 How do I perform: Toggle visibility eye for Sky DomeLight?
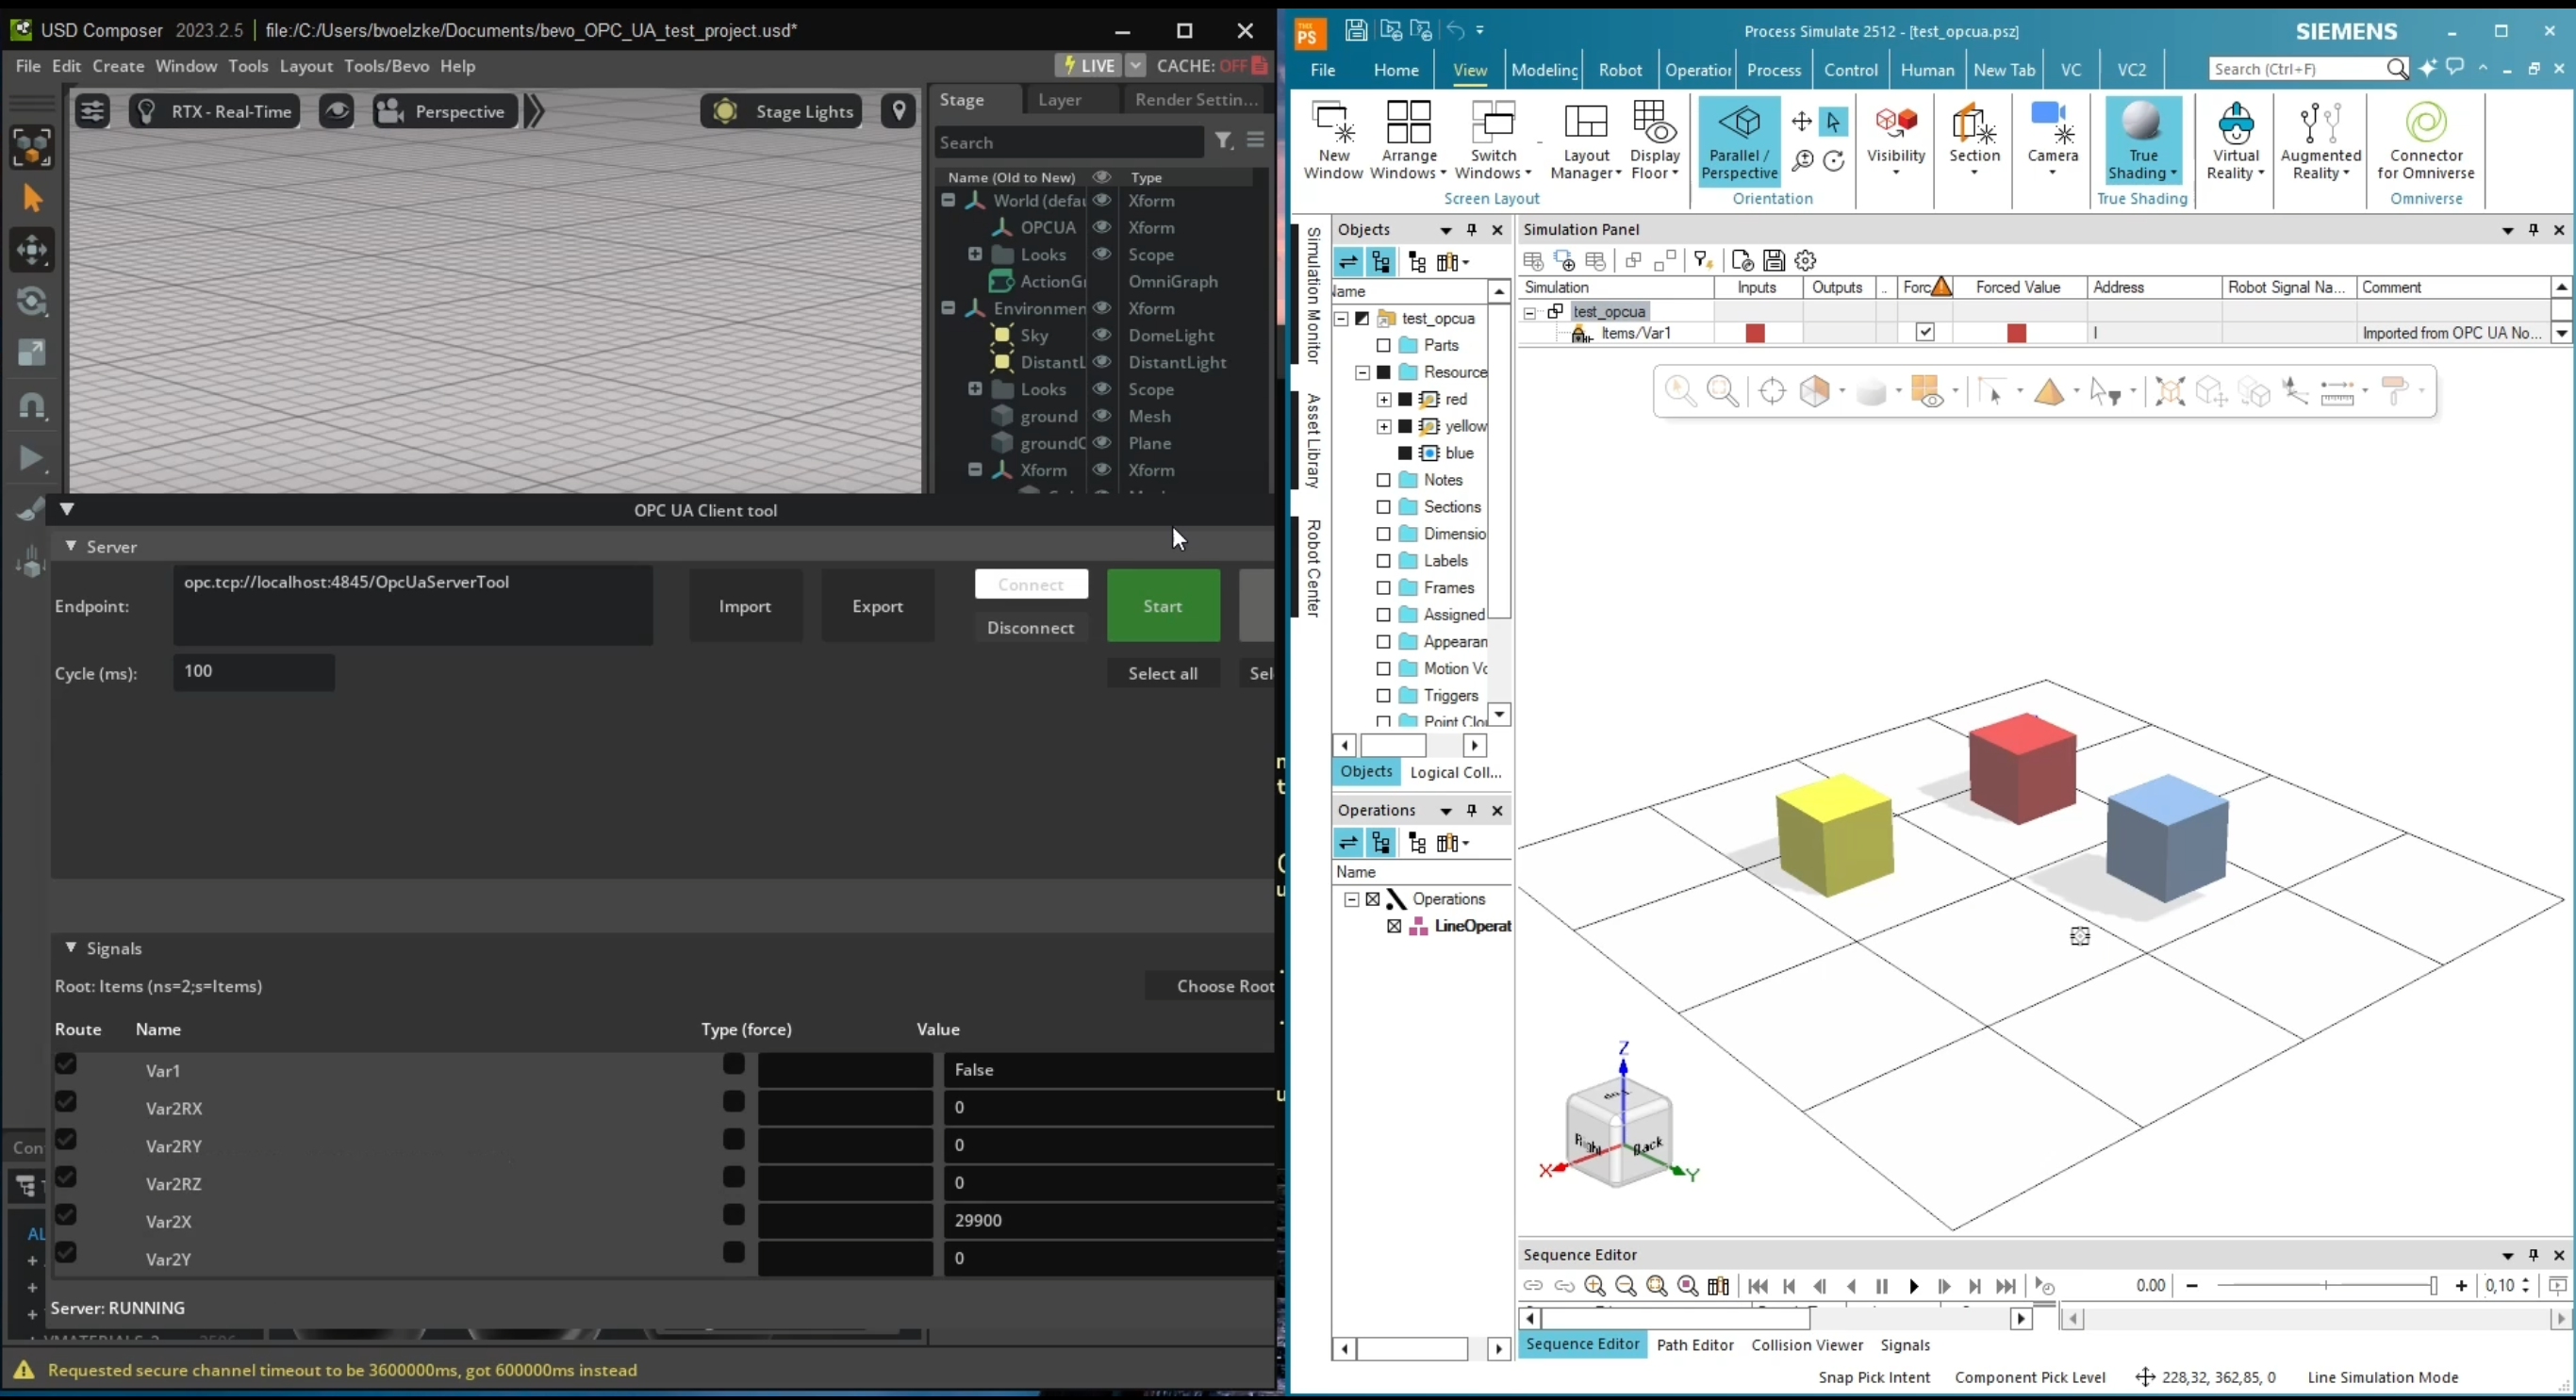pyautogui.click(x=1101, y=335)
